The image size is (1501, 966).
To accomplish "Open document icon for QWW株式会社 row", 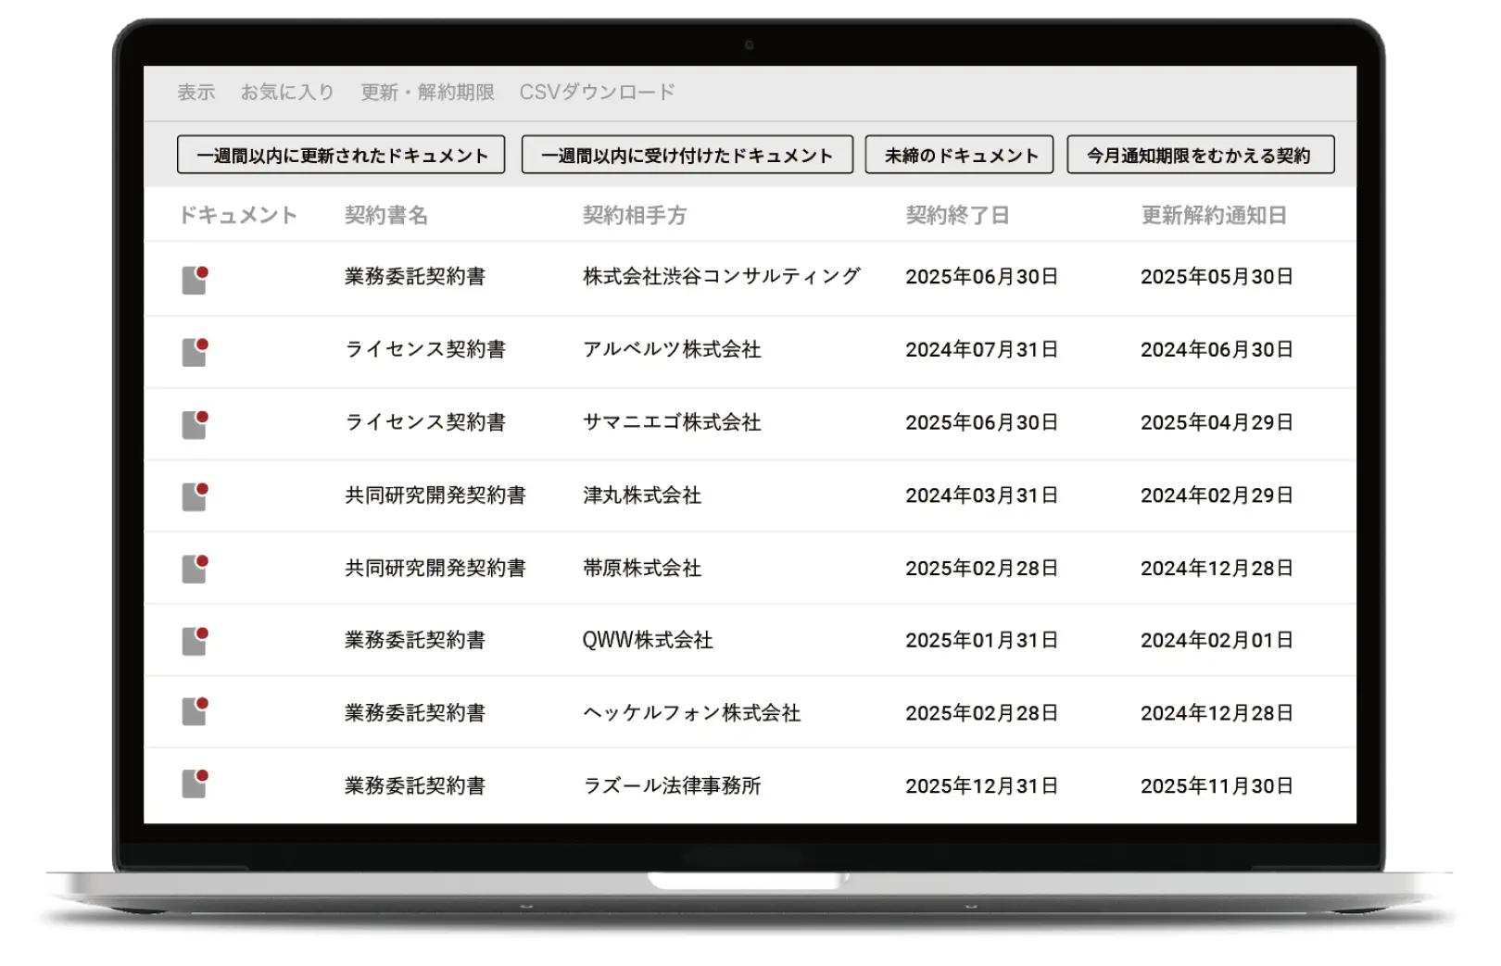I will pyautogui.click(x=195, y=641).
